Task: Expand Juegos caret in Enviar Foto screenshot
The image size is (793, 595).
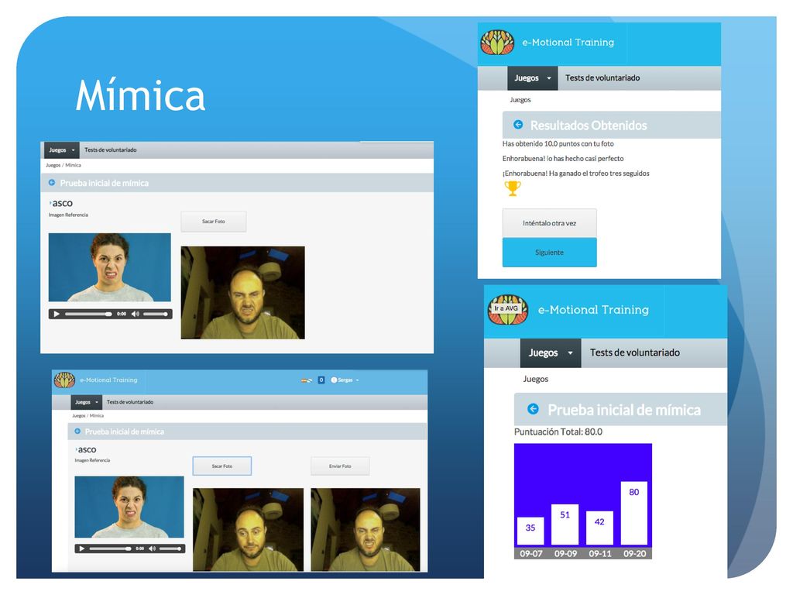Action: click(x=97, y=402)
